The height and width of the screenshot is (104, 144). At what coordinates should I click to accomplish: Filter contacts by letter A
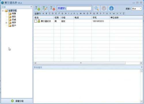(43, 14)
